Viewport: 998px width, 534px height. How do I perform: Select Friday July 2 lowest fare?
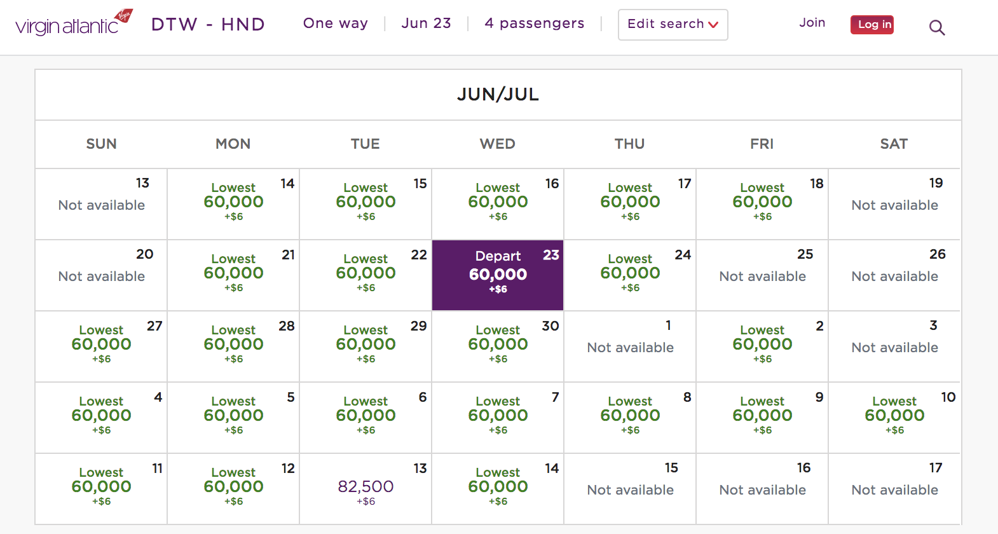point(762,345)
